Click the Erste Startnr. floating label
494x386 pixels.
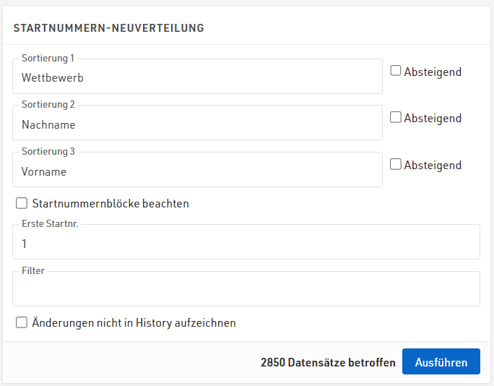(50, 224)
